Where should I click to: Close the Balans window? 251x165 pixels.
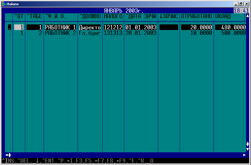point(247,4)
